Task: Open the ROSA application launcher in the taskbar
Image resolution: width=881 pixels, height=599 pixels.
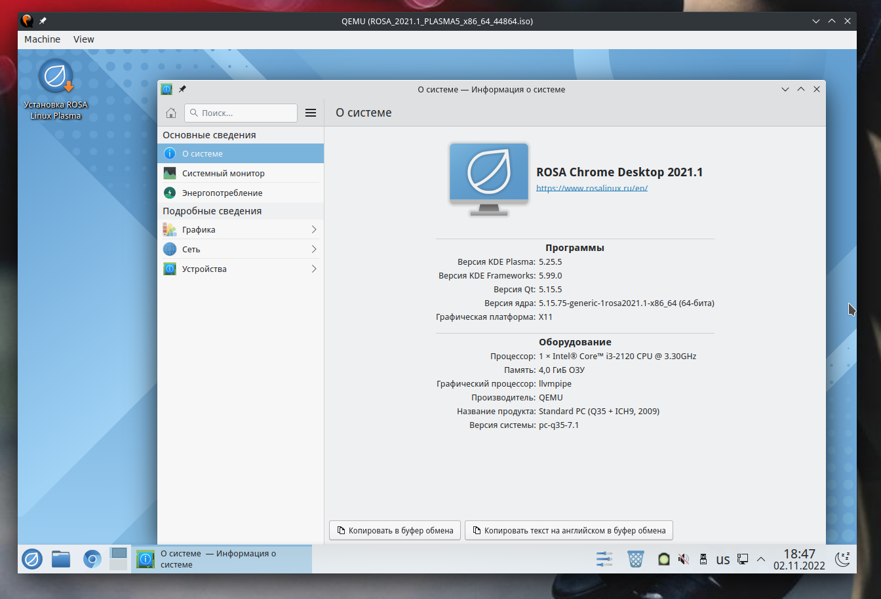Action: 32,559
